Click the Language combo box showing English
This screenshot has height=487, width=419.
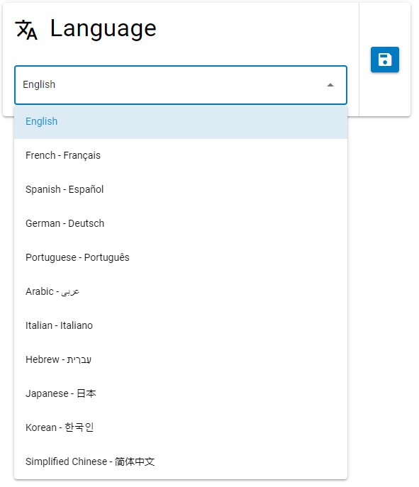(x=181, y=85)
